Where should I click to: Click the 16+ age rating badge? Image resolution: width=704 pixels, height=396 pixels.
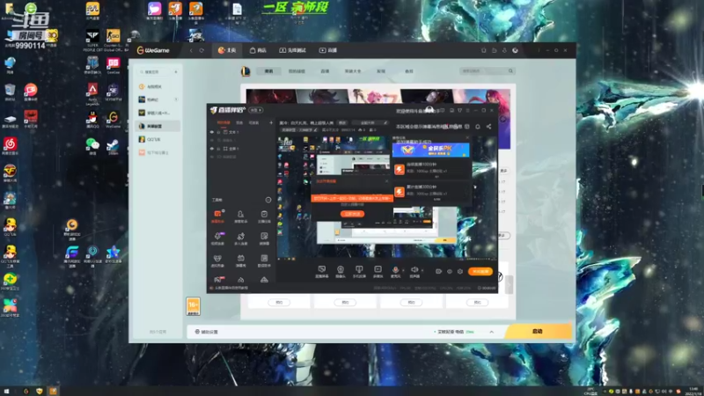click(x=193, y=306)
